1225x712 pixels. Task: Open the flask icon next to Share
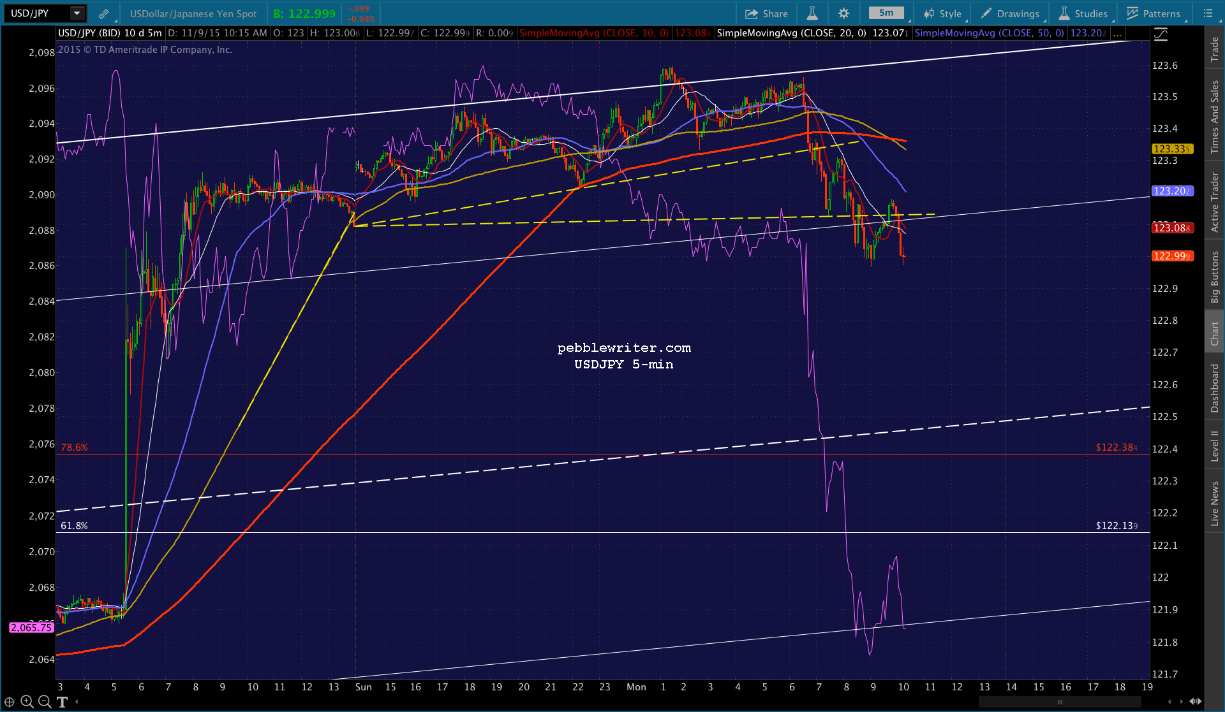pyautogui.click(x=812, y=13)
